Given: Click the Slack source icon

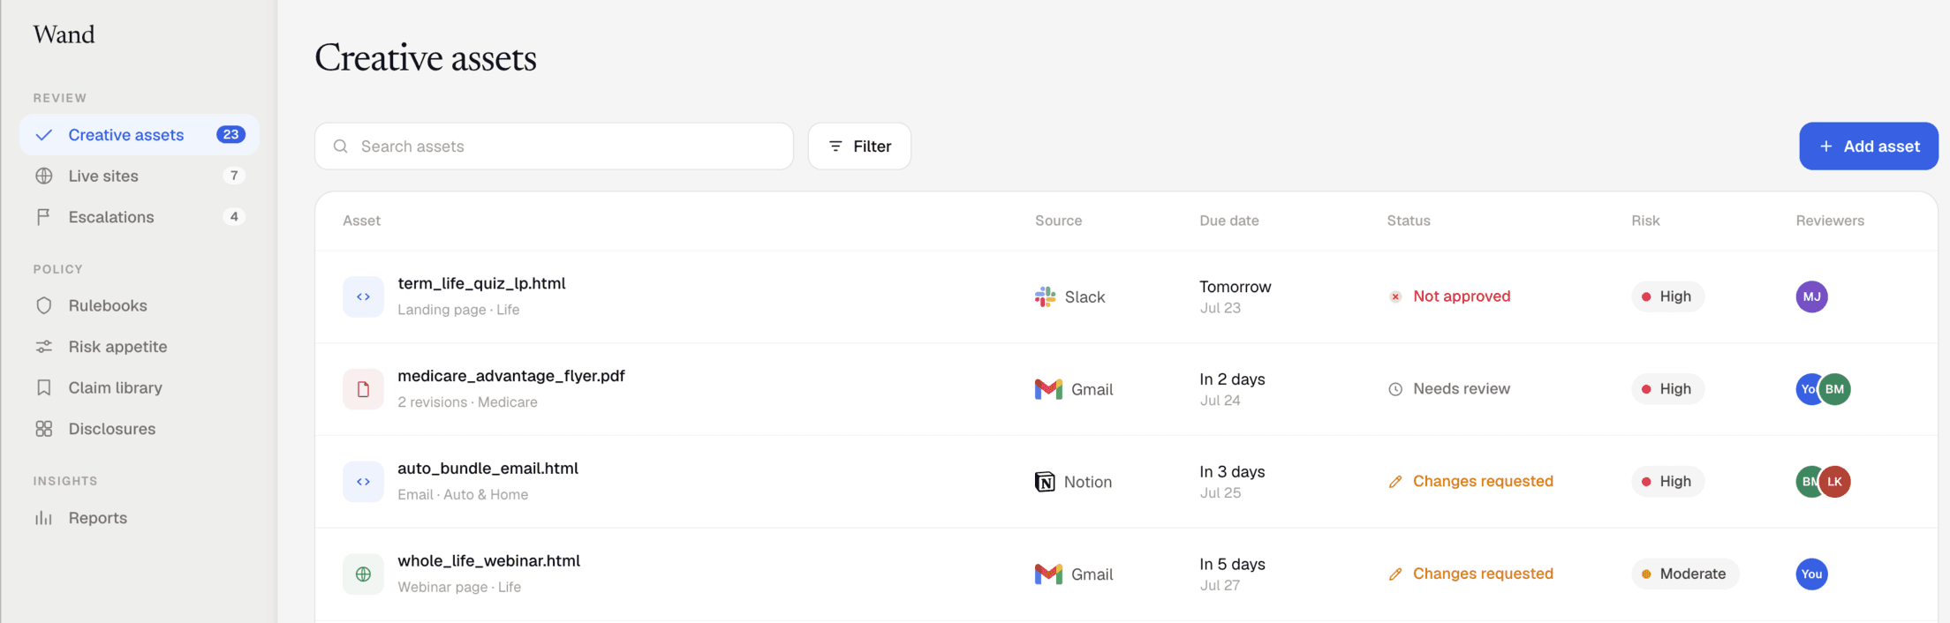Looking at the screenshot, I should pyautogui.click(x=1046, y=297).
